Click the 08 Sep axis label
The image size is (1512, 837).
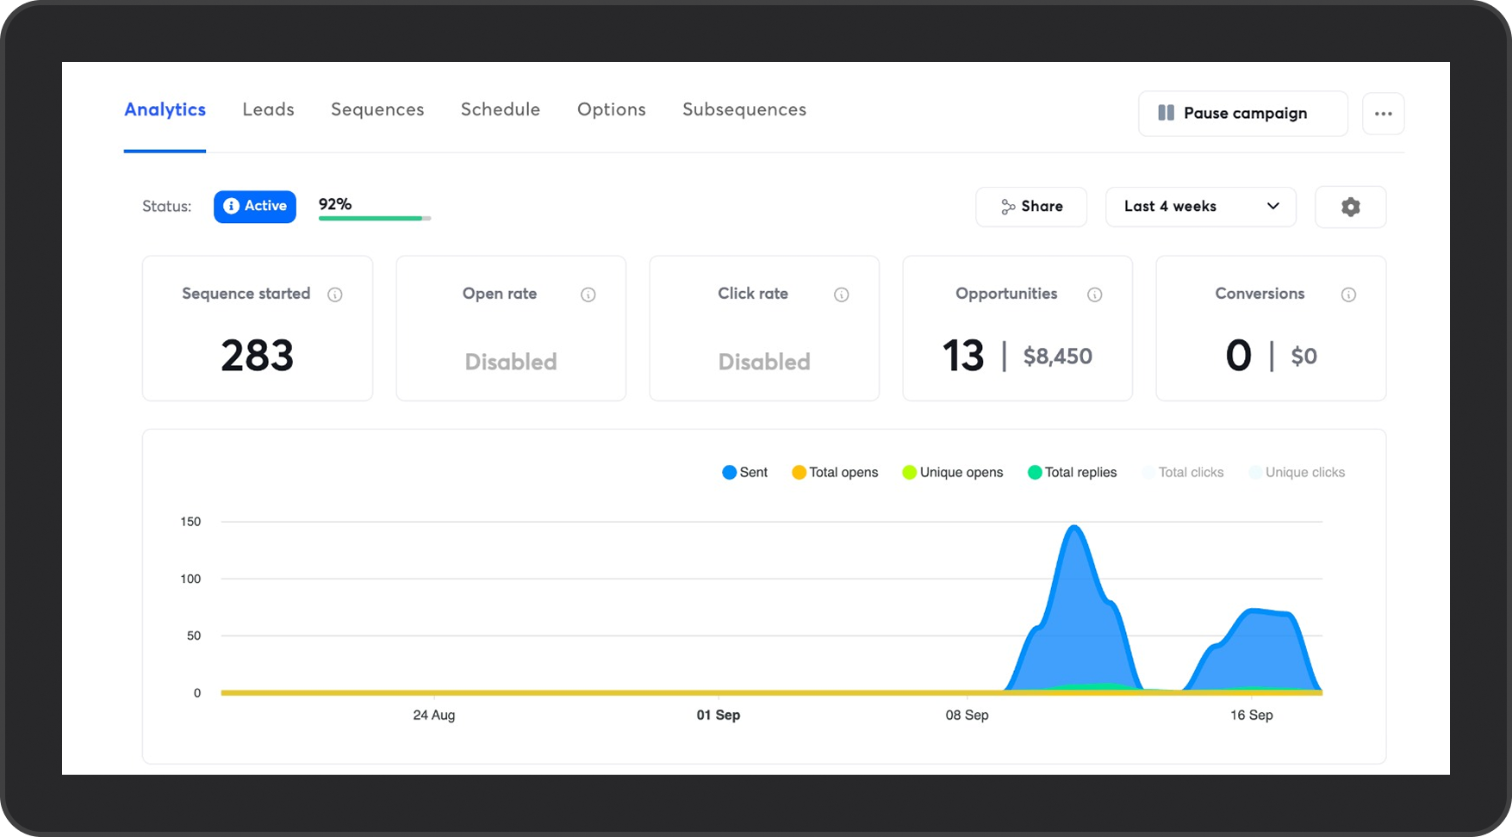[968, 715]
